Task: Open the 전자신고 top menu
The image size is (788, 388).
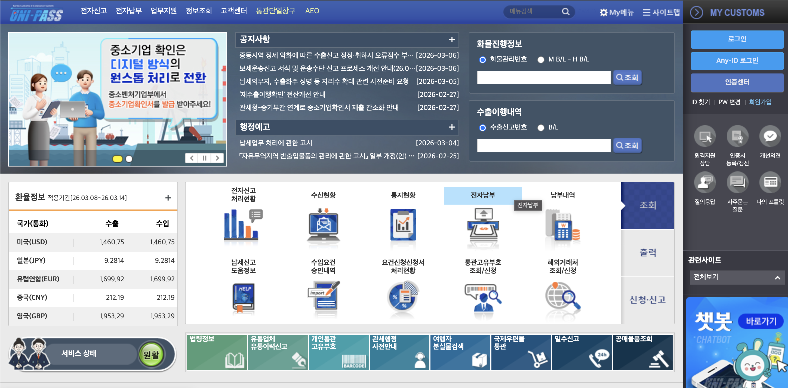Action: pos(93,11)
